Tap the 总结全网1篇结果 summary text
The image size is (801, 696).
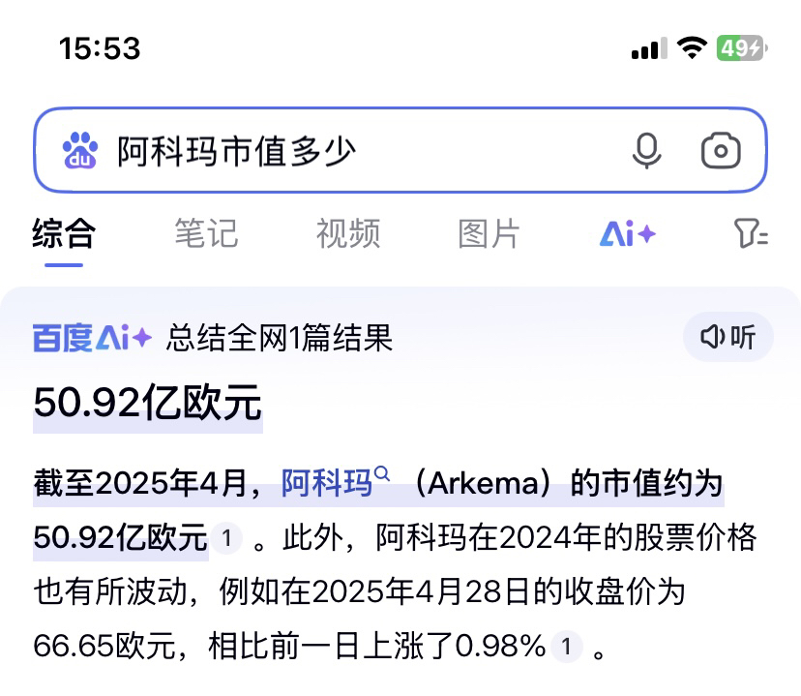(280, 338)
